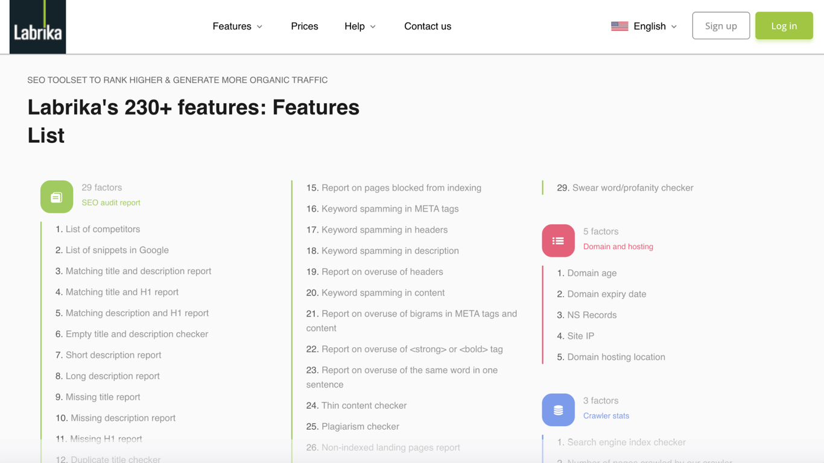
Task: Click the SEO toolset tagline text
Action: (x=177, y=80)
